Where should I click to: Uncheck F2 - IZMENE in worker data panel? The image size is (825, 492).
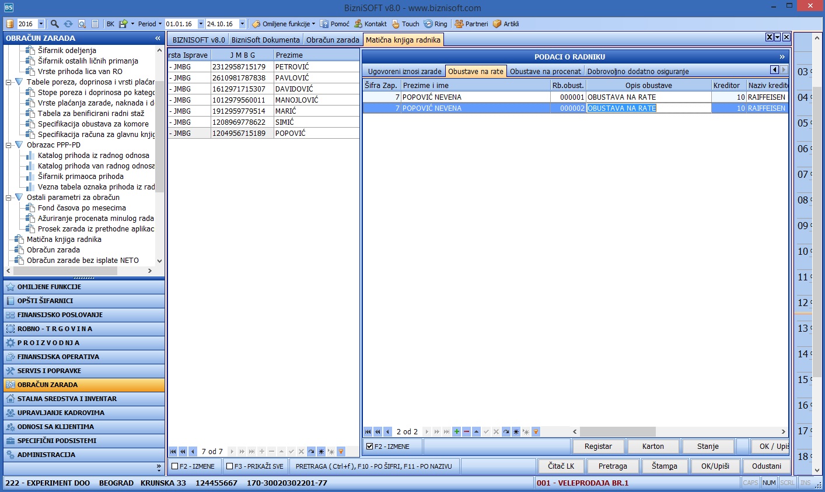click(x=369, y=447)
